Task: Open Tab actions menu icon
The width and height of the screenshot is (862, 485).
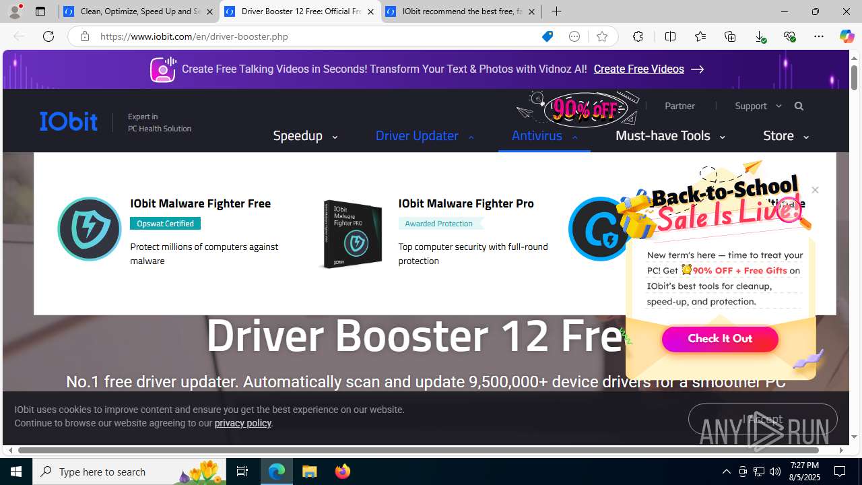Action: tap(40, 11)
